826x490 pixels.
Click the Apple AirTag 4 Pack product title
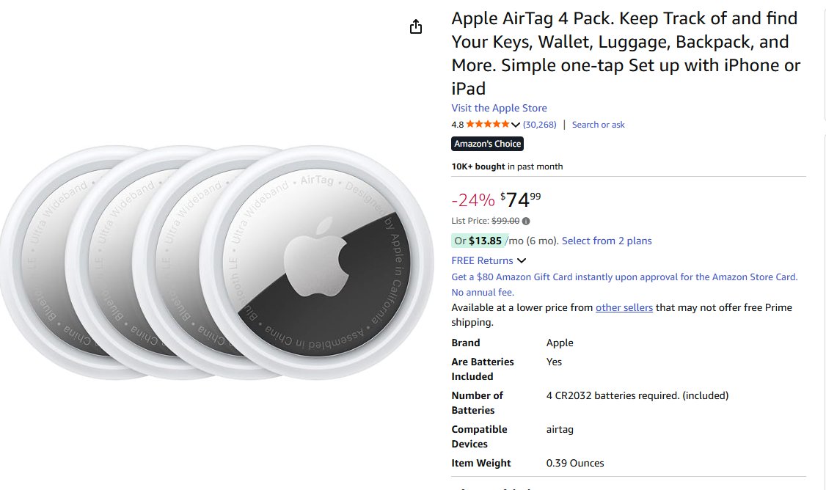click(x=626, y=54)
